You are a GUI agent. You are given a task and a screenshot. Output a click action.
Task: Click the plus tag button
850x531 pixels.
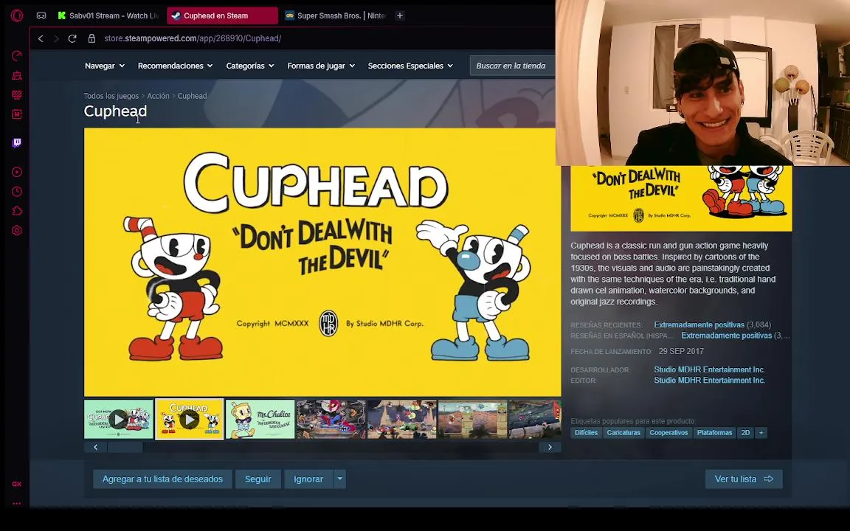coord(761,433)
